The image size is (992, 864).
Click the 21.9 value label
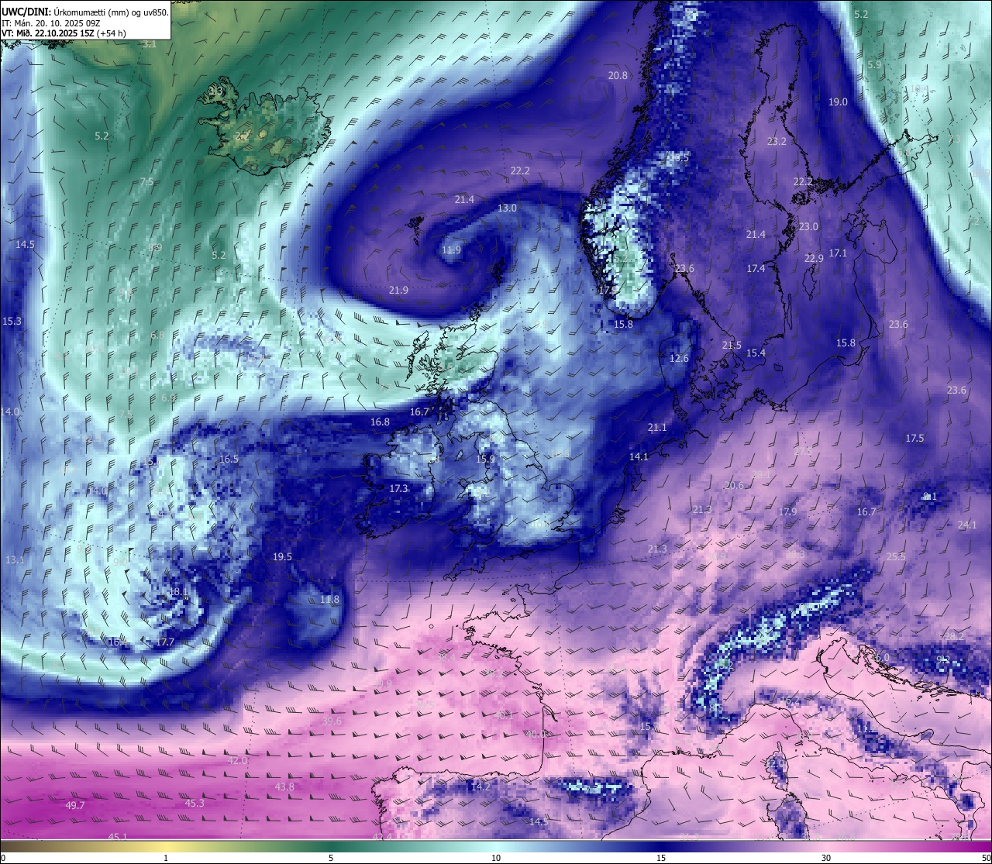point(398,290)
